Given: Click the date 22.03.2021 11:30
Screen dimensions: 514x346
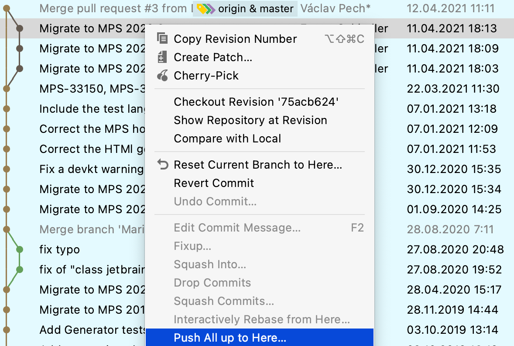Looking at the screenshot, I should 453,89.
